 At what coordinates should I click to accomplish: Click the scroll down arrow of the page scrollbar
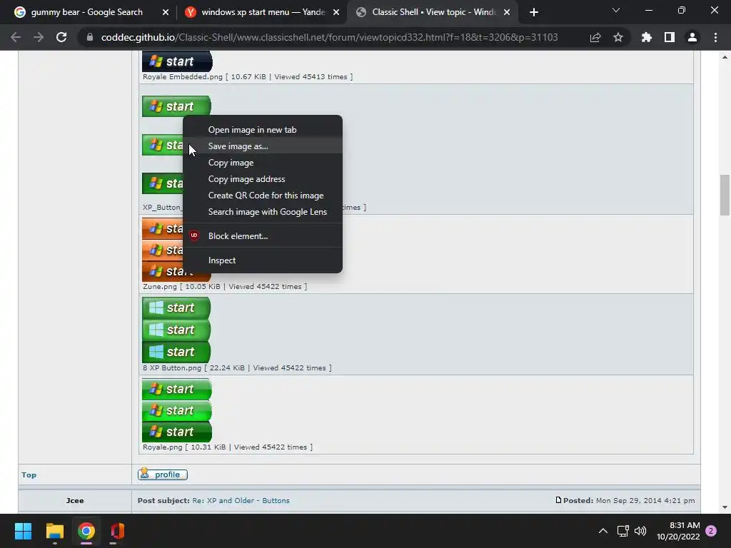point(725,507)
